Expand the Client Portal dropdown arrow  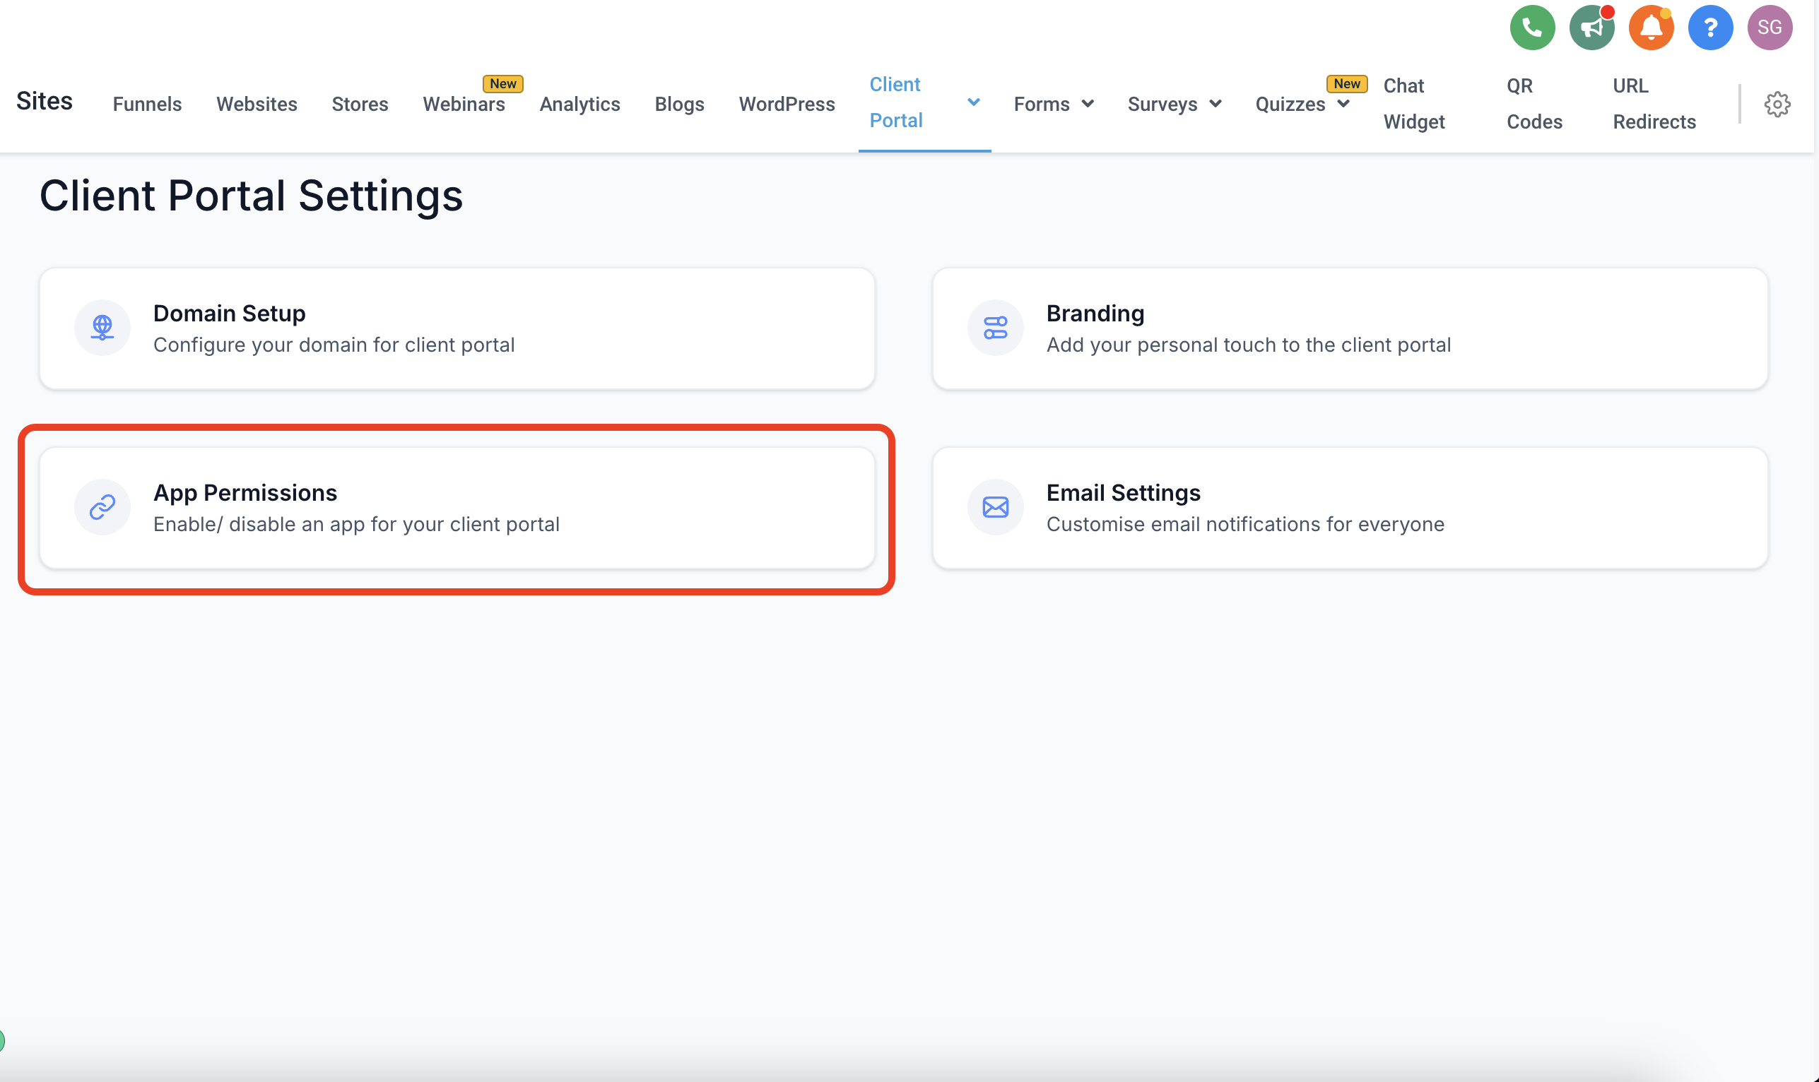(973, 102)
